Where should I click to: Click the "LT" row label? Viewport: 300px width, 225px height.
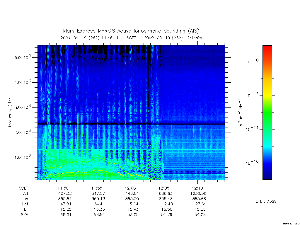pos(26,209)
